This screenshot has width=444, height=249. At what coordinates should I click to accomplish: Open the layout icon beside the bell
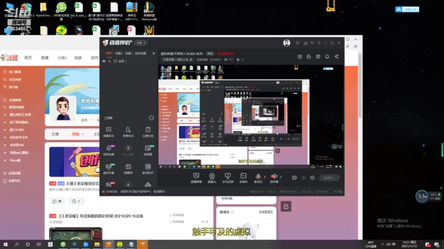tap(318, 56)
